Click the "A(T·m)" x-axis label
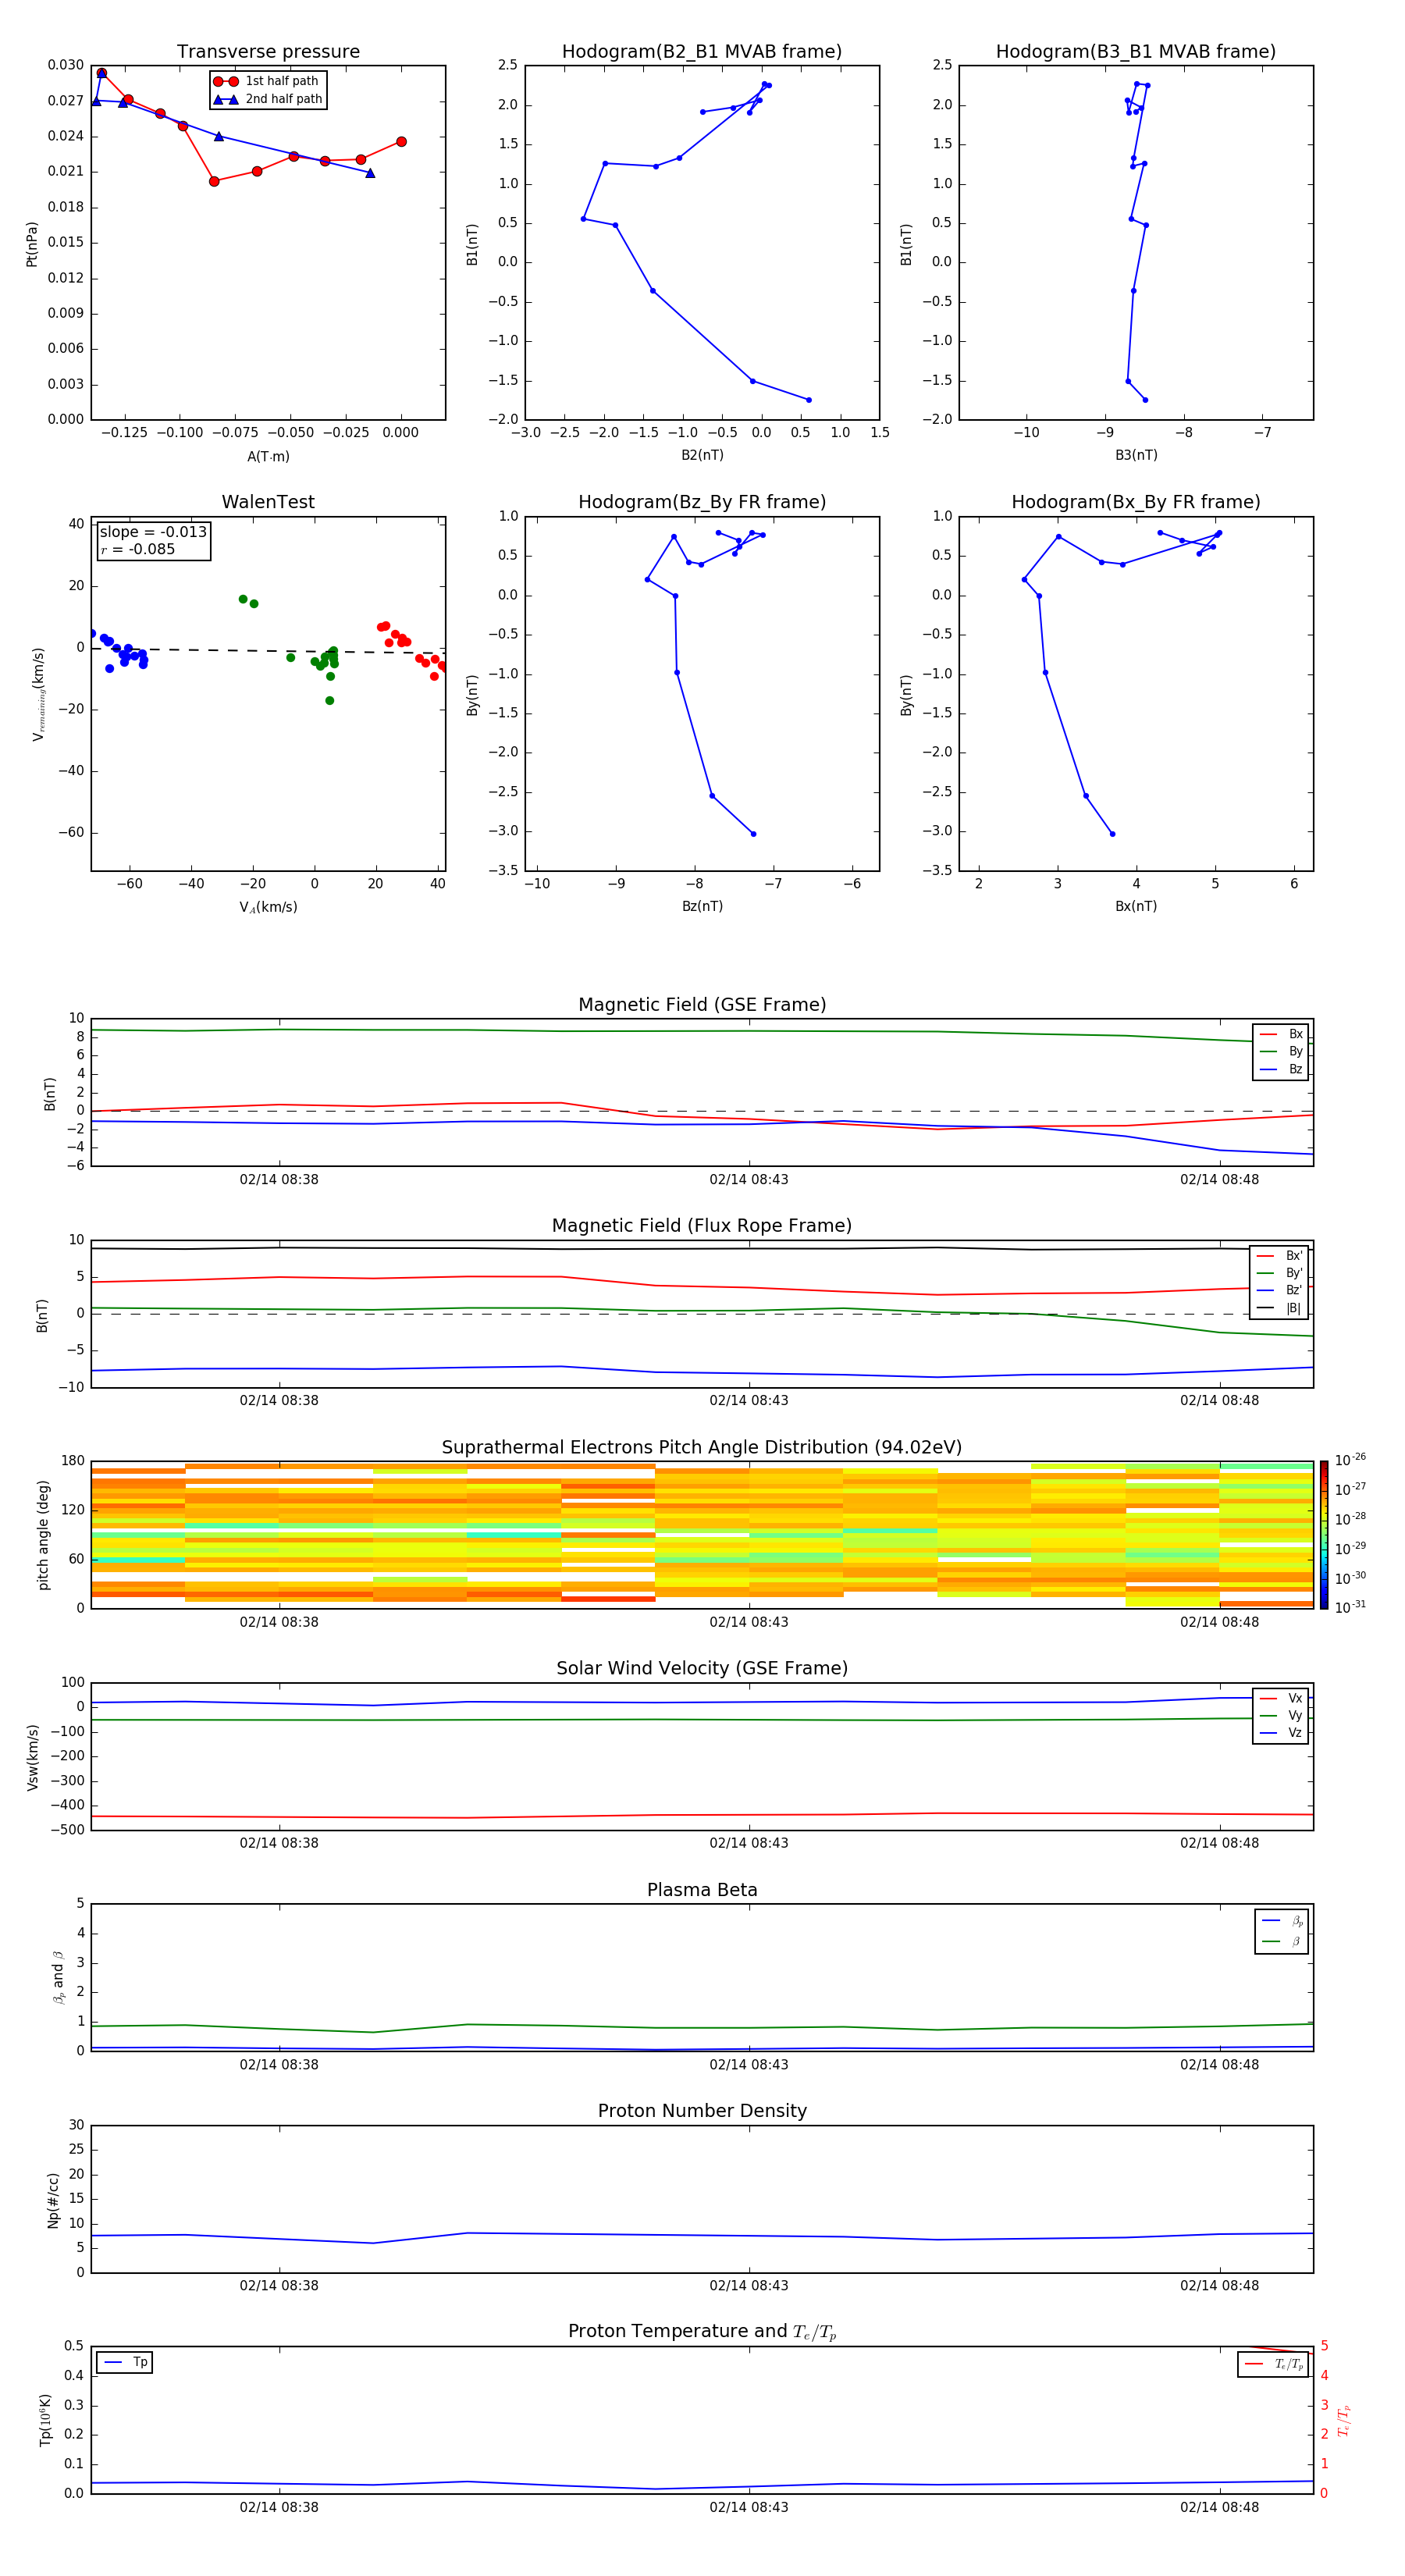Image resolution: width=1405 pixels, height=2576 pixels. tap(268, 456)
